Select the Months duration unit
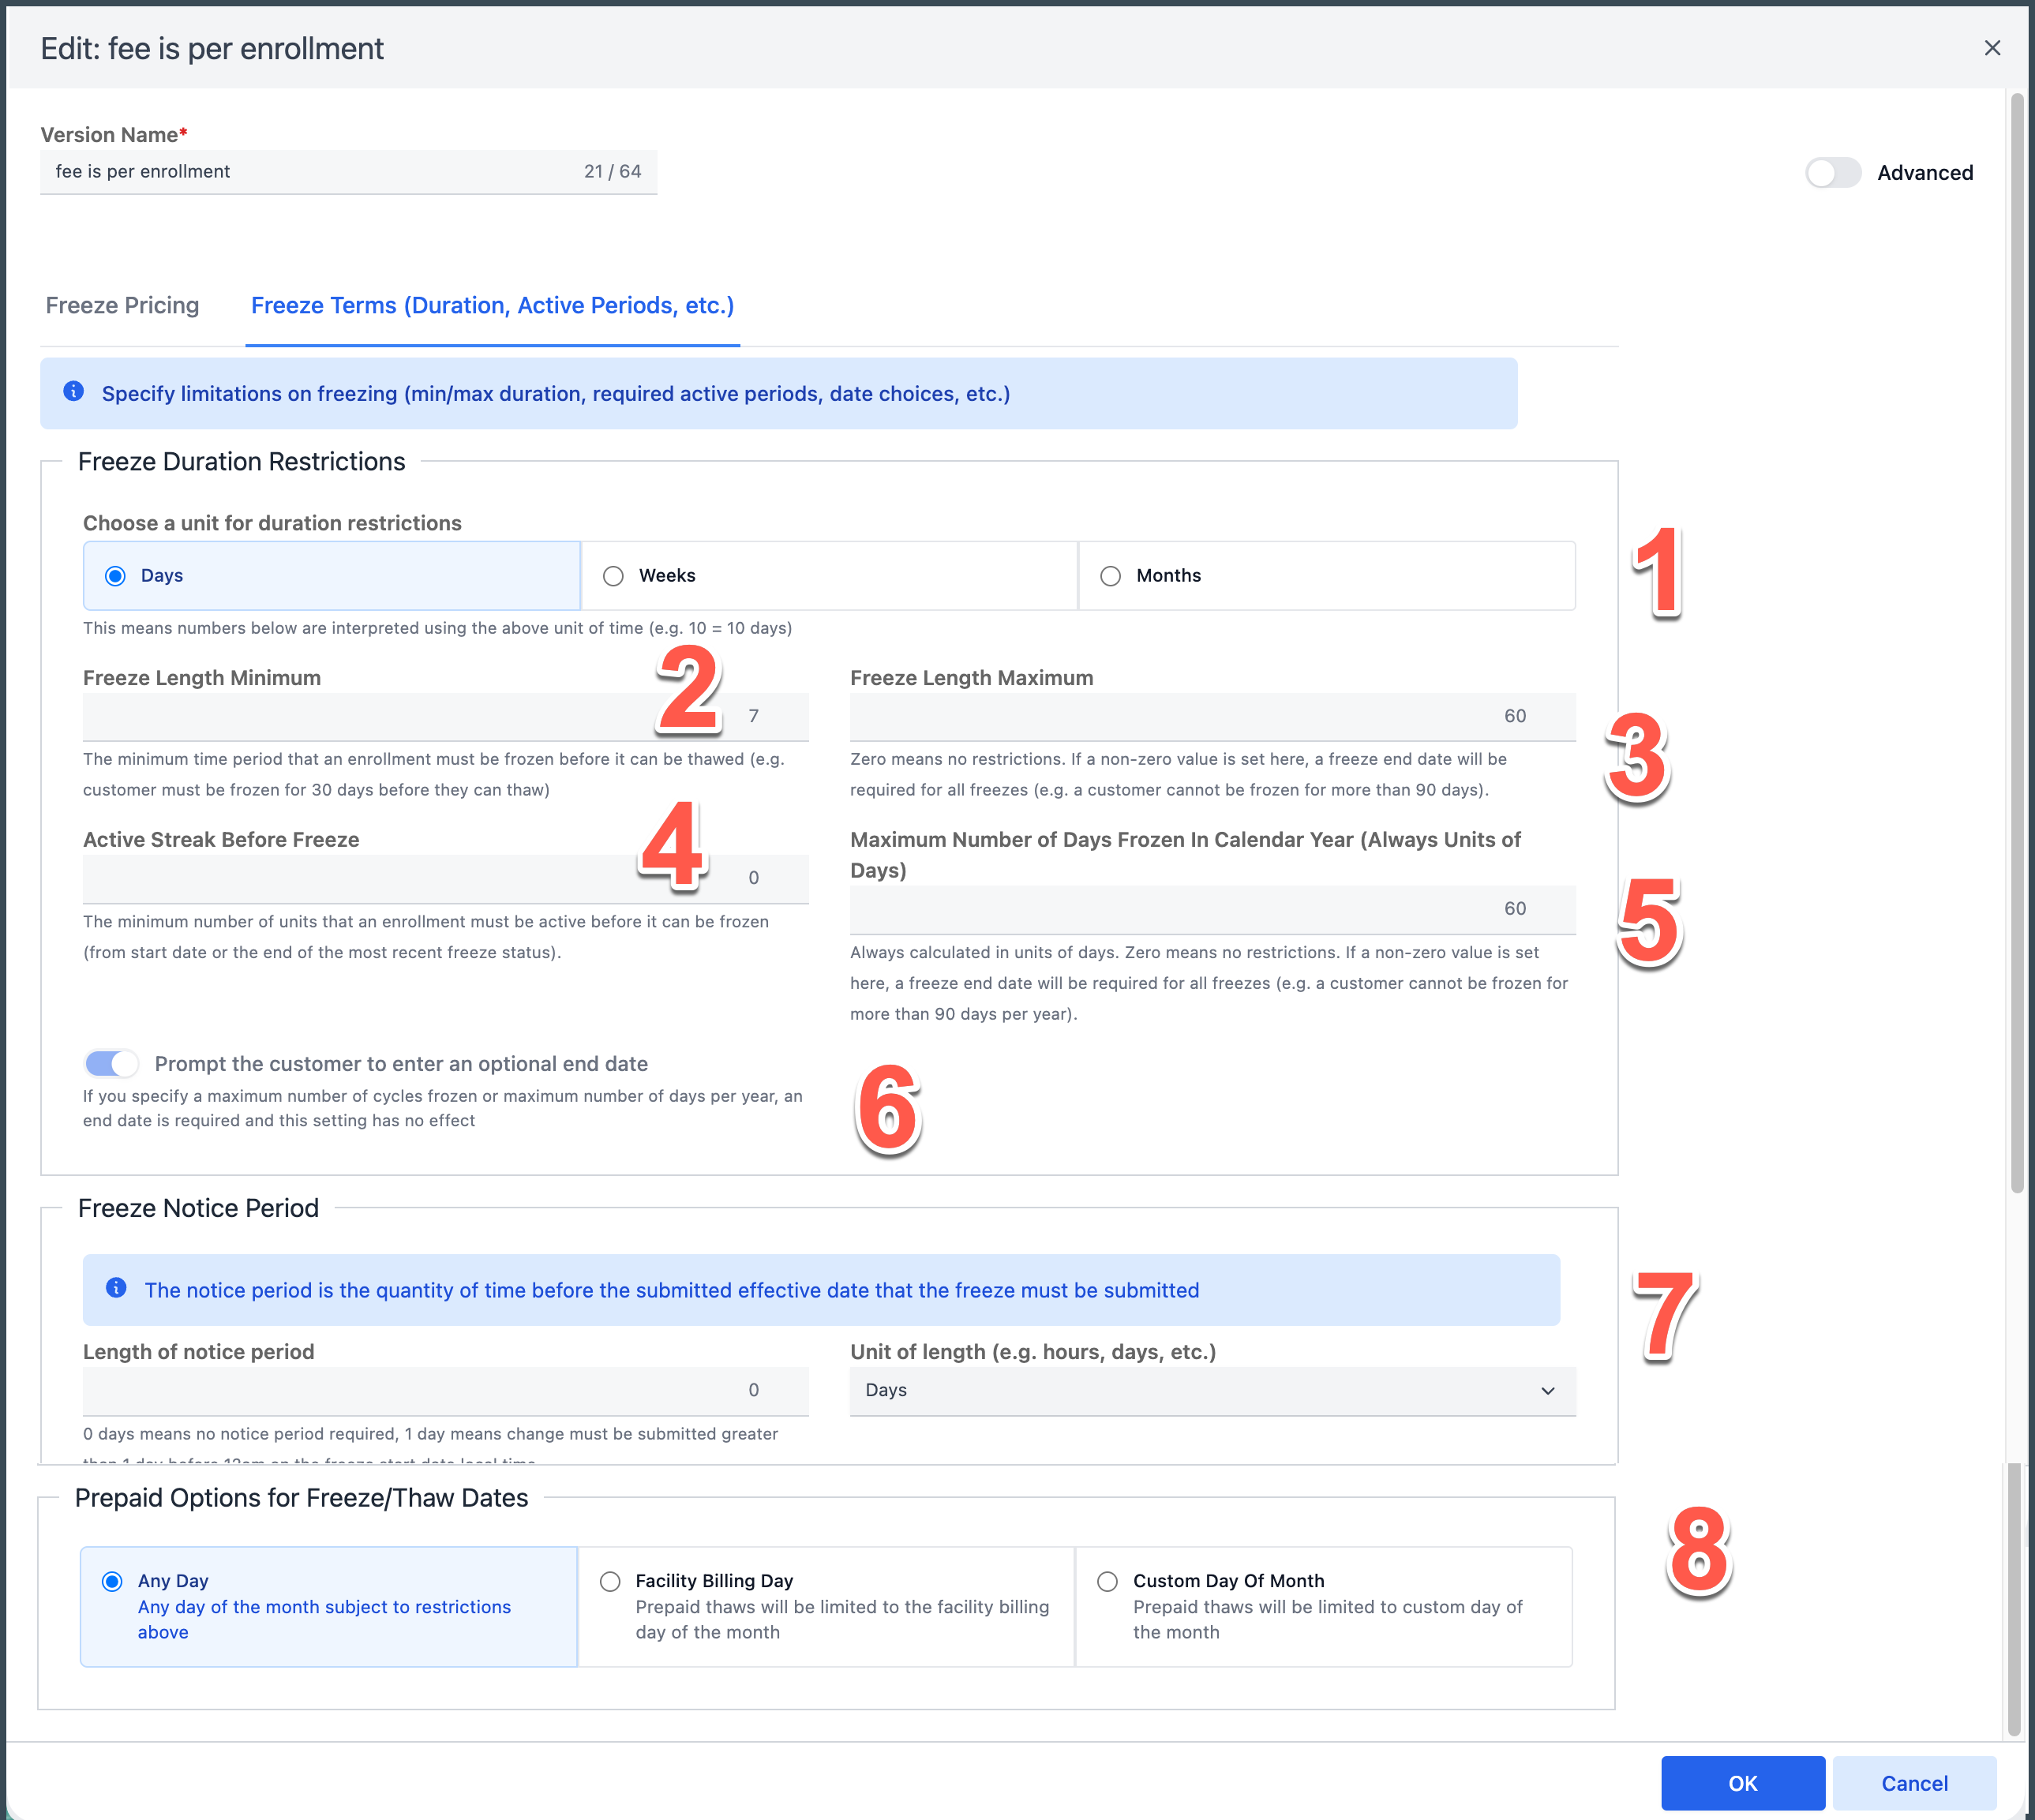Screen dimensions: 2035x1820 point(1110,576)
